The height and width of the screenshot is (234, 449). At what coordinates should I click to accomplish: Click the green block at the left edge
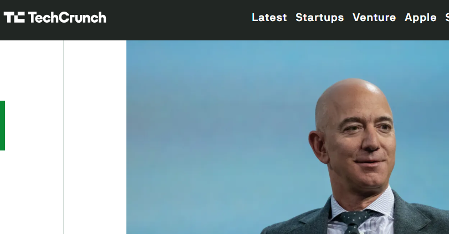tap(2, 126)
